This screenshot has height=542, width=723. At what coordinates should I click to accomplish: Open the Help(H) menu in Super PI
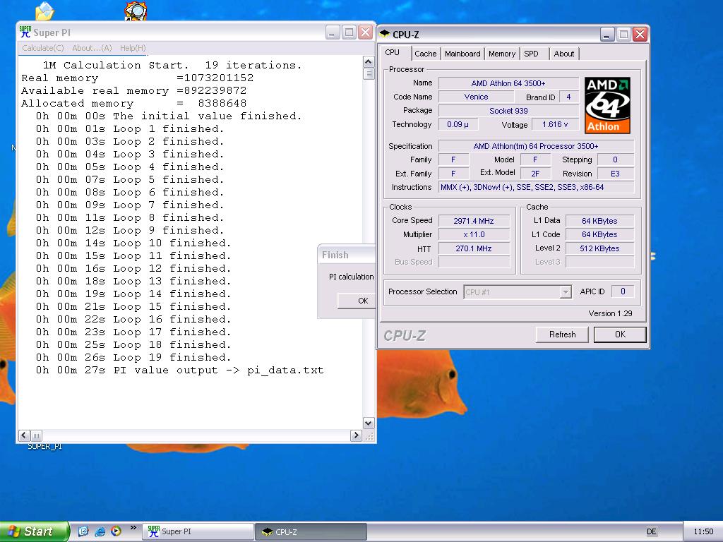pyautogui.click(x=133, y=48)
